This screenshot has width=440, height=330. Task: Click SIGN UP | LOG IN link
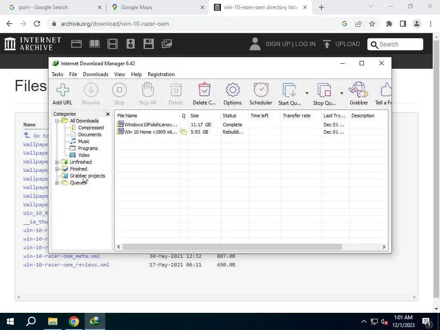[290, 44]
